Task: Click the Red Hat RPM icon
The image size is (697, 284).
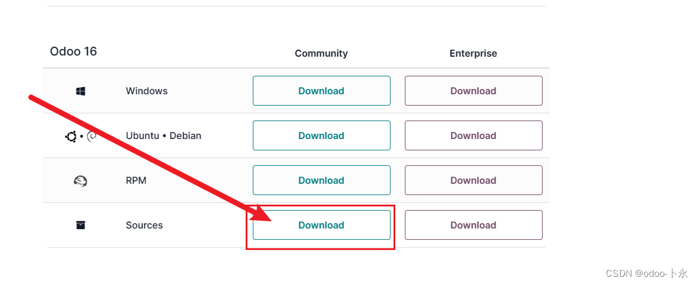Action: (80, 181)
